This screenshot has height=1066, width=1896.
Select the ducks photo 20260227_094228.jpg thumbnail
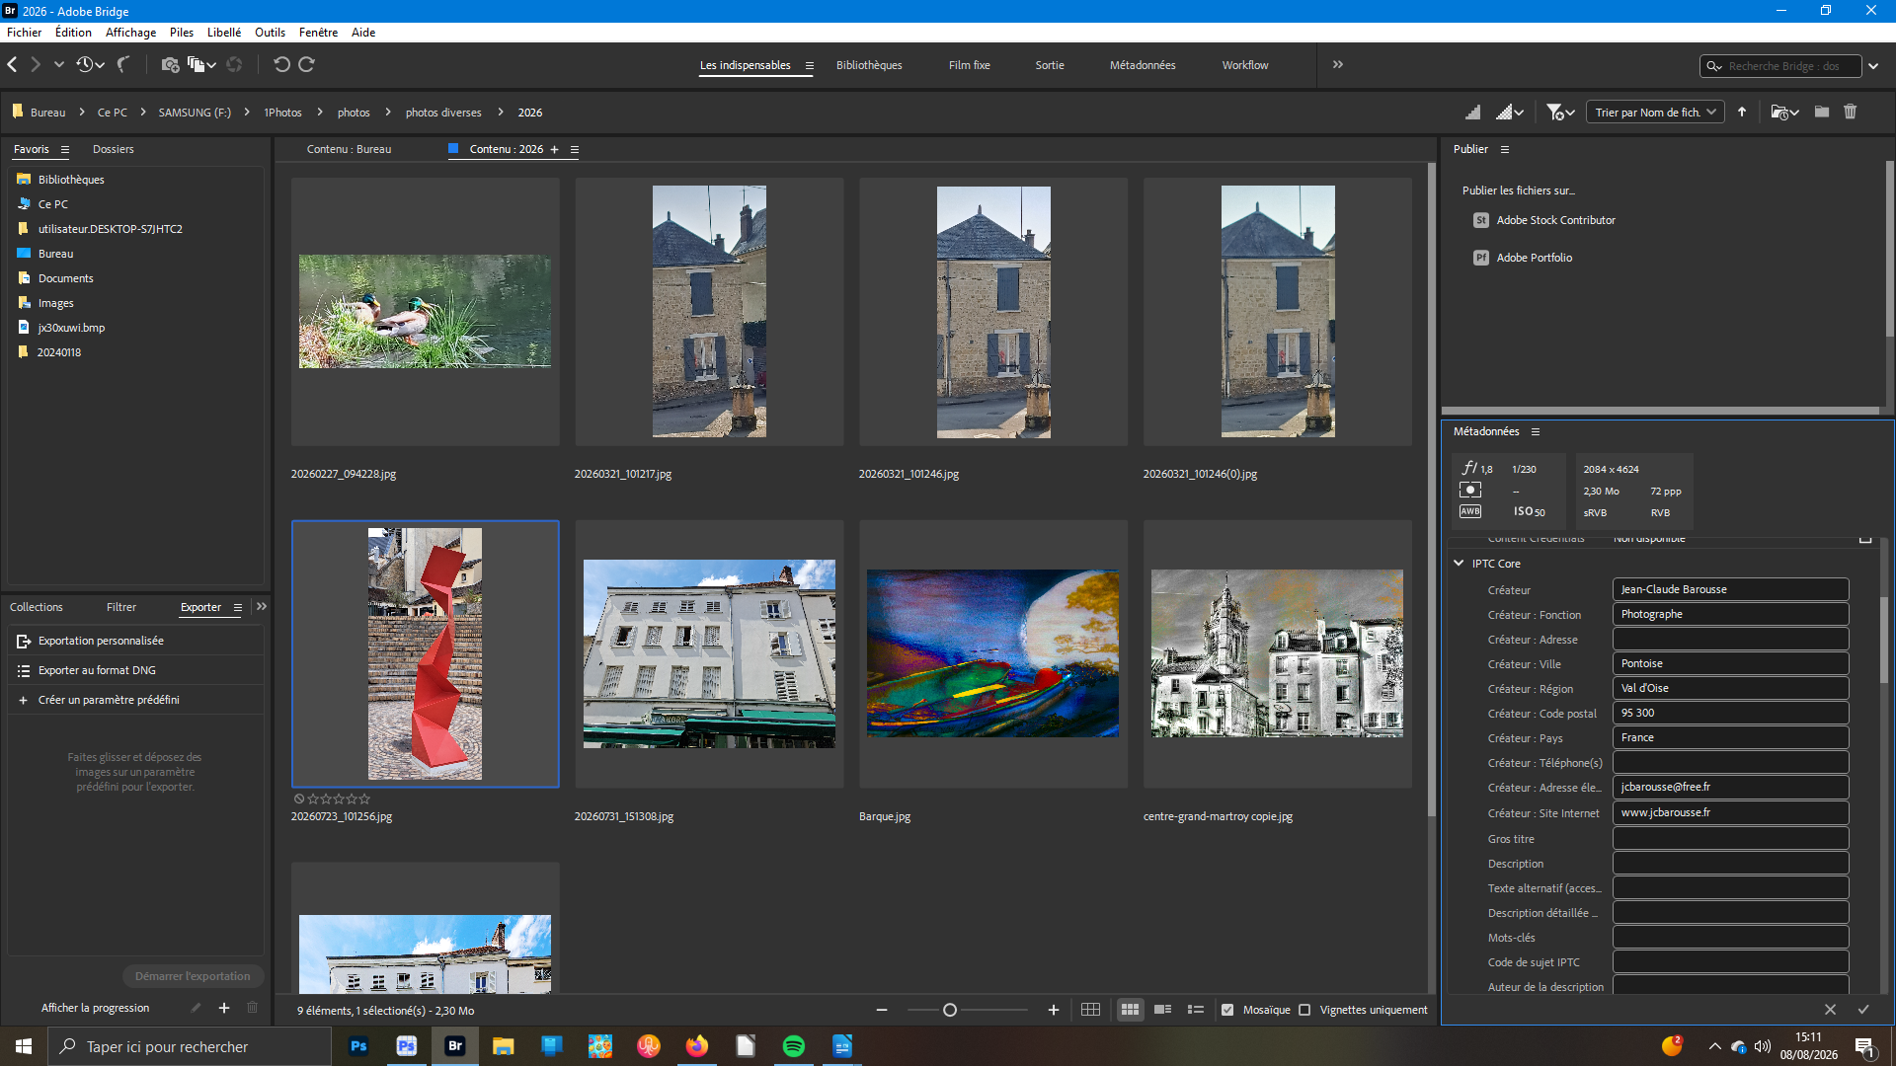point(425,312)
